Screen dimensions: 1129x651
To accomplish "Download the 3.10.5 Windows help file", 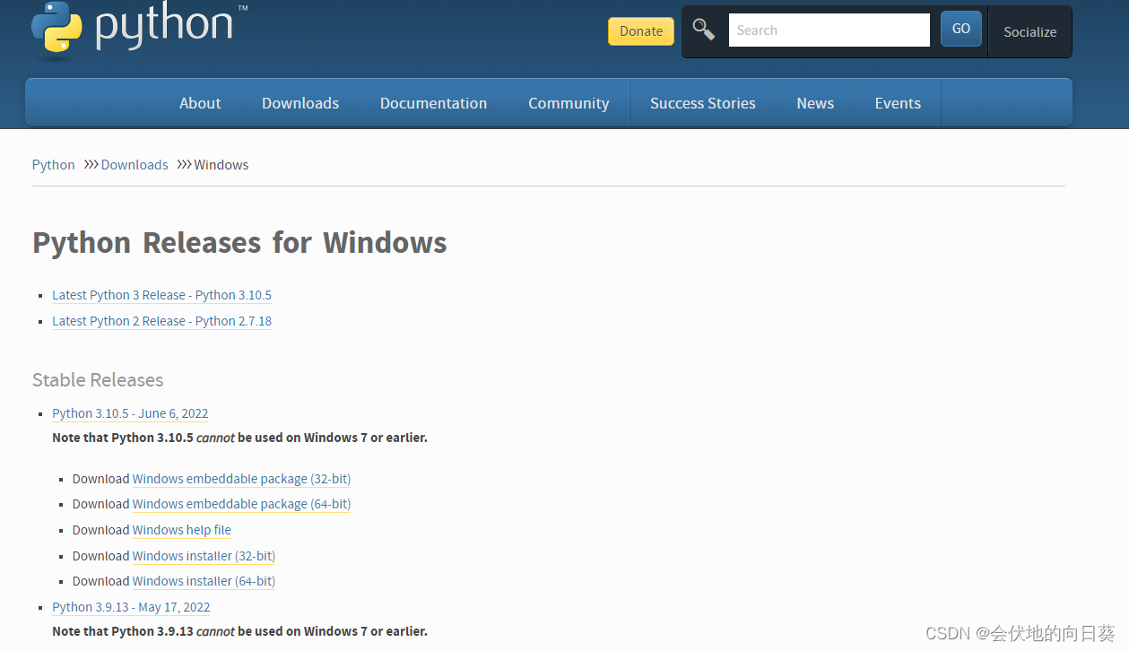I will pyautogui.click(x=182, y=530).
